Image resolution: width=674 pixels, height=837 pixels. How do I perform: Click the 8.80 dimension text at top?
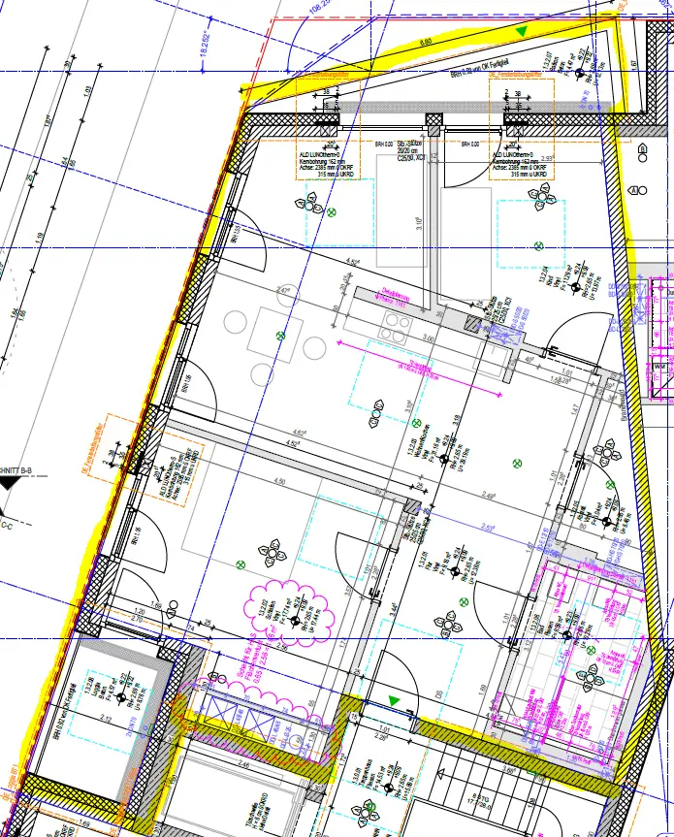tap(425, 43)
